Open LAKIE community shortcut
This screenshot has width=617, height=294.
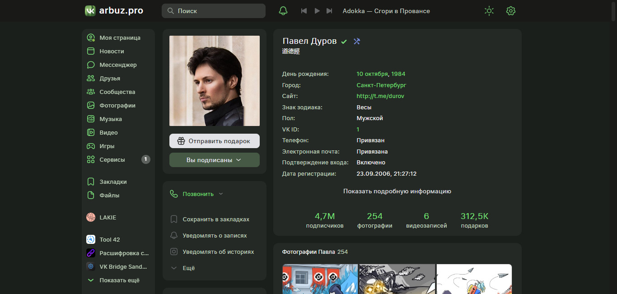(118, 218)
